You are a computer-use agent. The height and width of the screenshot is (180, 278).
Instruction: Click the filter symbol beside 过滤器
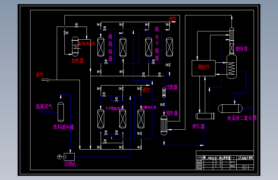coord(164,93)
